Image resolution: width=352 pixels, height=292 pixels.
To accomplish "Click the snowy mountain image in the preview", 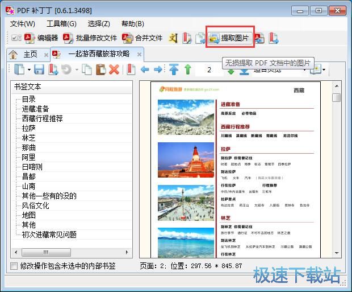I will click(x=186, y=117).
